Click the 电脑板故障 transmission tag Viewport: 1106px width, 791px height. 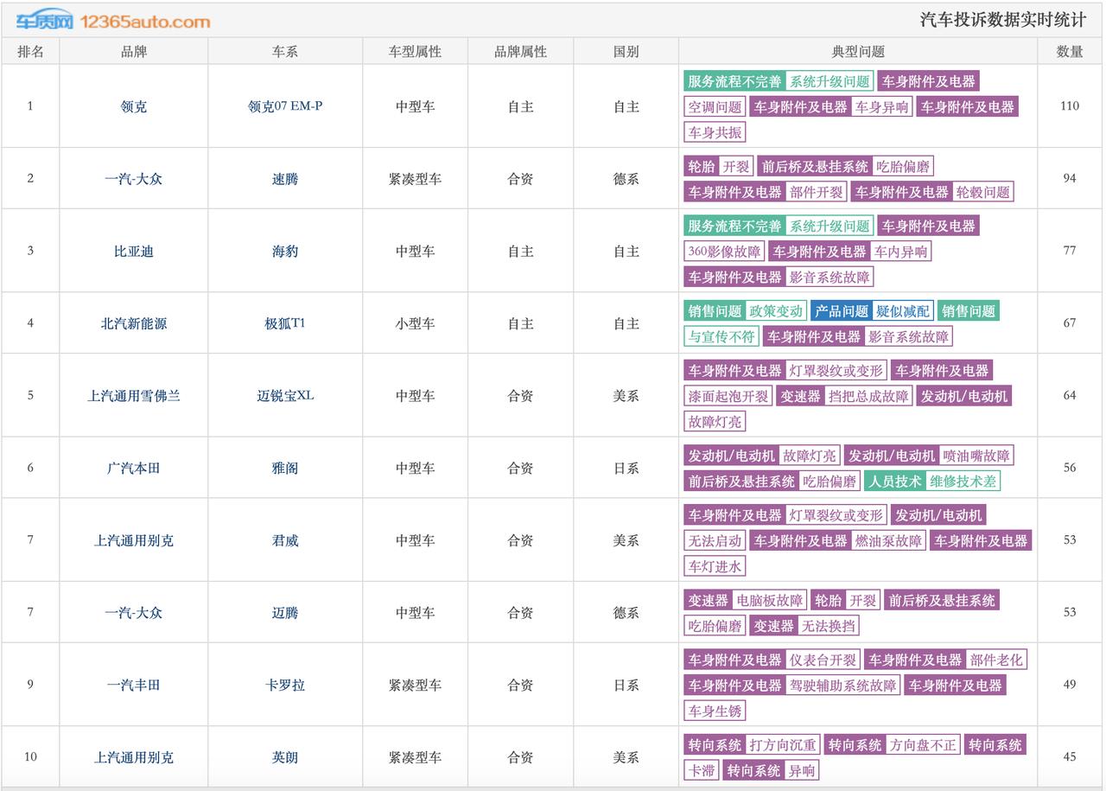coord(769,600)
